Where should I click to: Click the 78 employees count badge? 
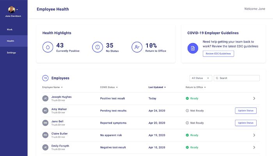click(x=45, y=78)
